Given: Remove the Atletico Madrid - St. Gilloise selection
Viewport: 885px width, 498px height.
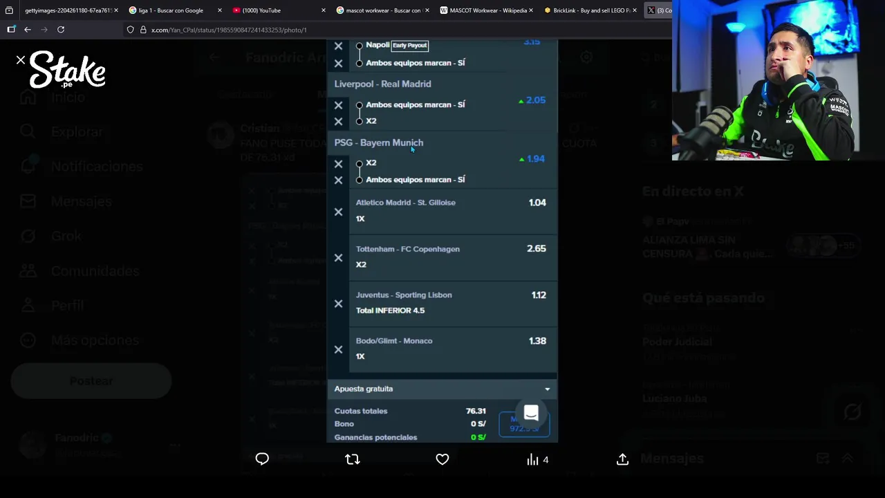Looking at the screenshot, I should (x=338, y=212).
